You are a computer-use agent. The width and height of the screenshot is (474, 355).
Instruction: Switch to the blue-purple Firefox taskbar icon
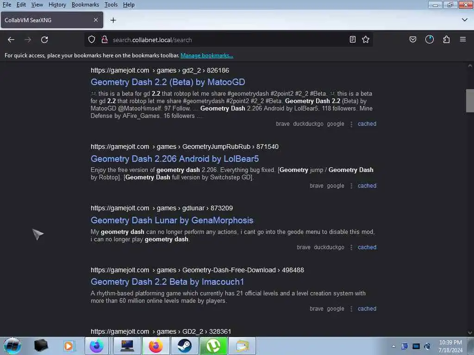tap(96, 346)
